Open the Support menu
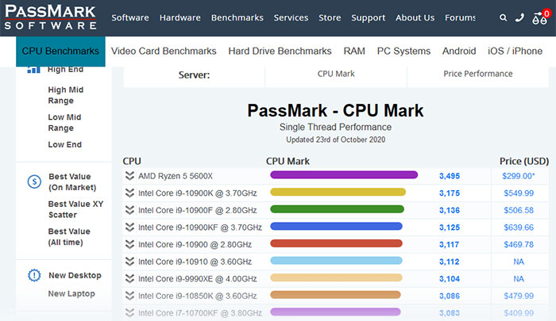Viewport: 556px width, 321px height. coord(368,17)
